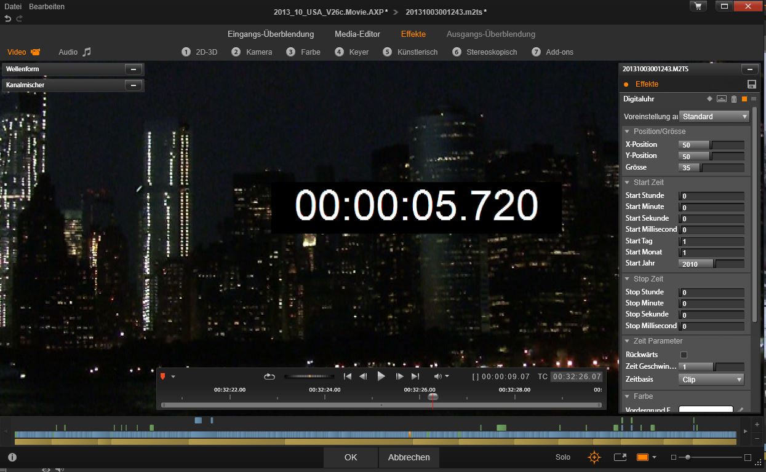Delete Digitaluhr effect with trash icon
The image size is (766, 472).
point(733,99)
